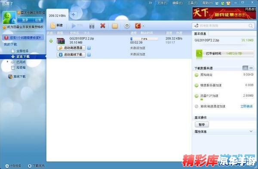Screen dimensions: 258x169
Task: Click the 天下 advertisement banner
Action: tap(224, 13)
